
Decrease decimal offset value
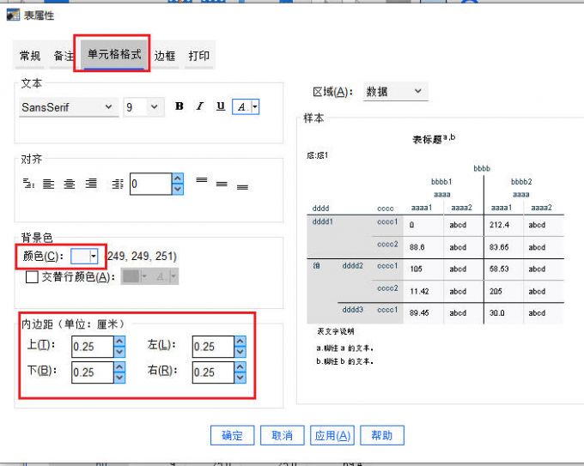[x=178, y=189]
